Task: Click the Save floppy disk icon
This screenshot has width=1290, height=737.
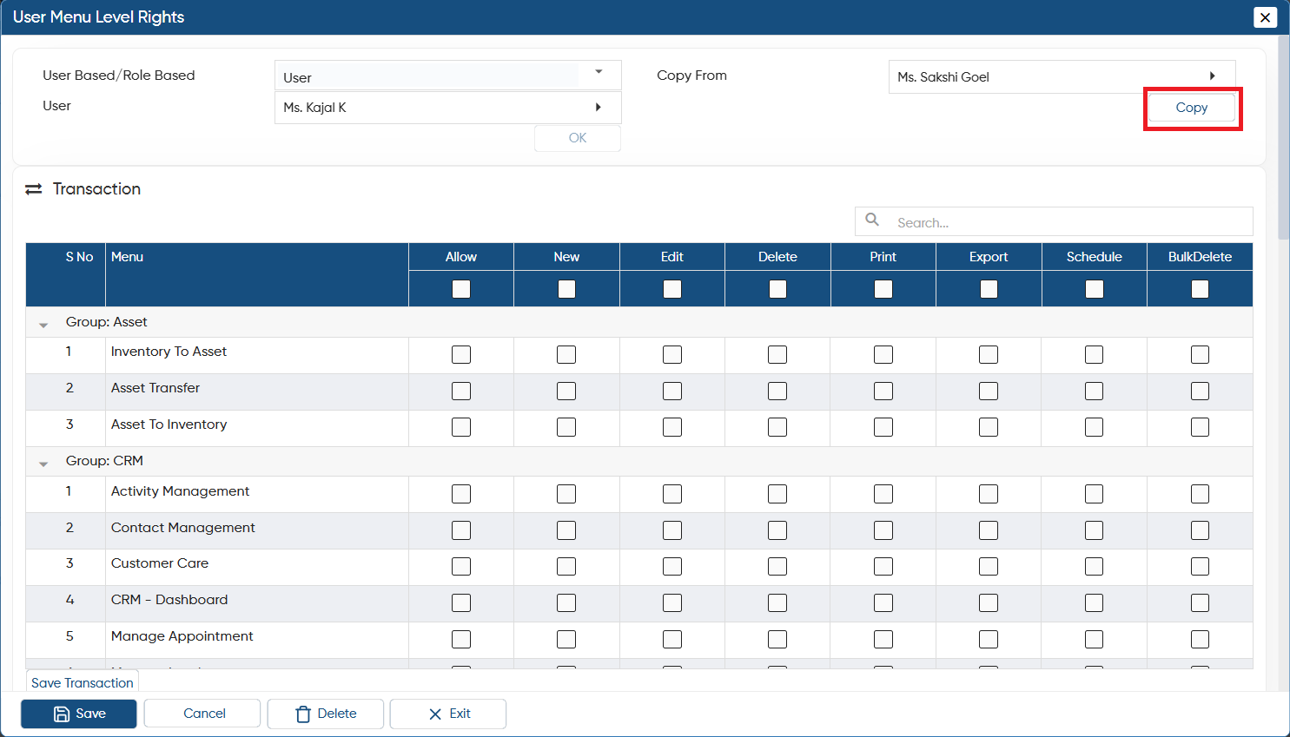Action: (62, 714)
